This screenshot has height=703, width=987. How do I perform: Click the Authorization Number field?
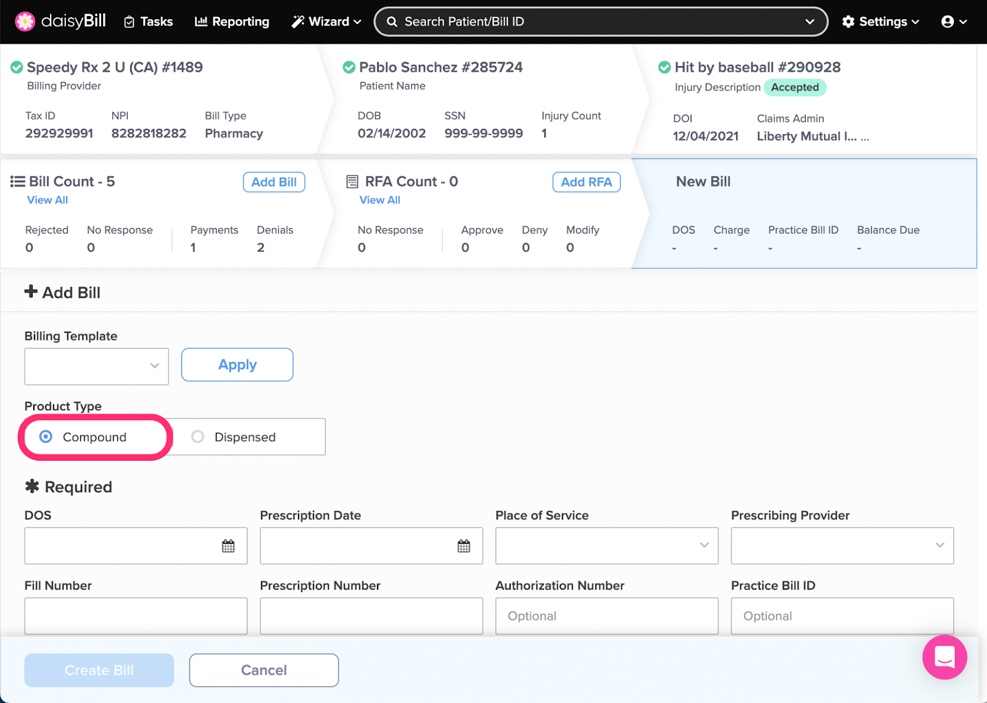click(x=607, y=616)
